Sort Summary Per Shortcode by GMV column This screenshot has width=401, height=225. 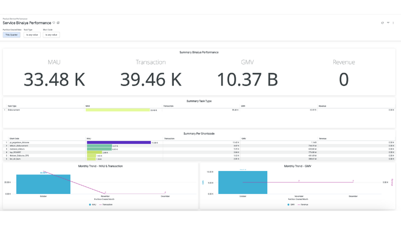(244, 138)
